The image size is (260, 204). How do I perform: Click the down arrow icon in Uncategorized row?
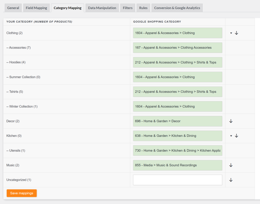pos(231,180)
